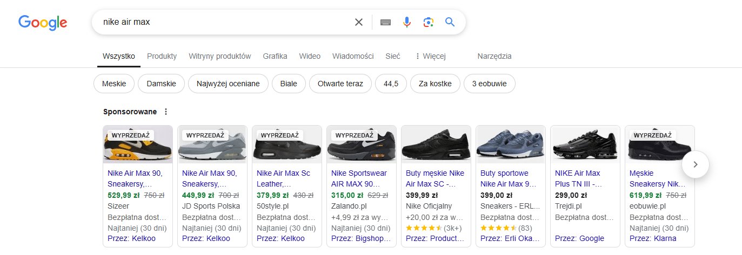This screenshot has width=742, height=255.
Task: Click the 529,99 zł price
Action: [123, 195]
